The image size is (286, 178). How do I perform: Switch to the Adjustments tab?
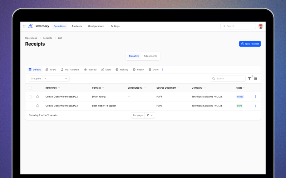(150, 56)
